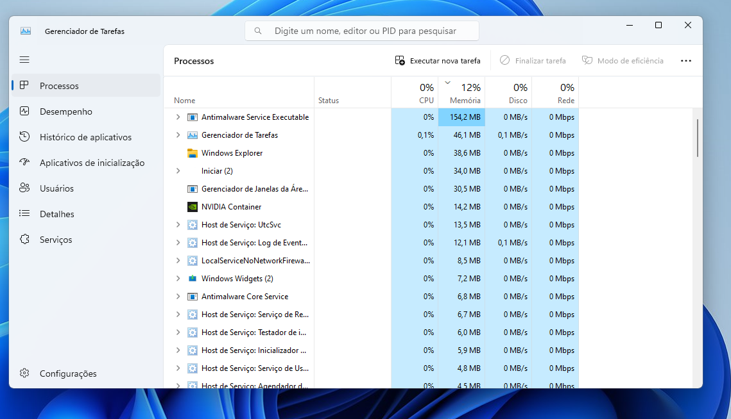Image resolution: width=731 pixels, height=419 pixels.
Task: Sort by the Status column header
Action: pyautogui.click(x=353, y=93)
